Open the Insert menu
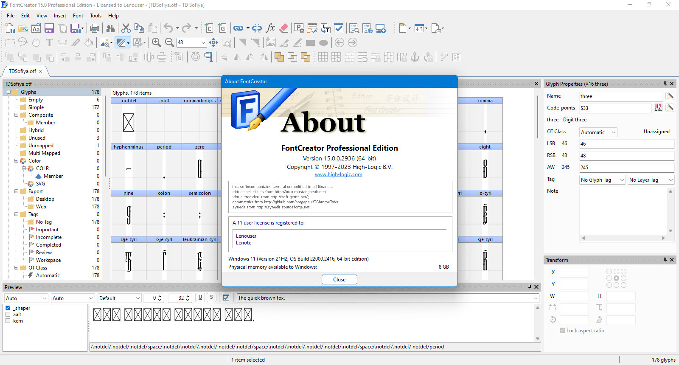679x365 pixels. (60, 16)
